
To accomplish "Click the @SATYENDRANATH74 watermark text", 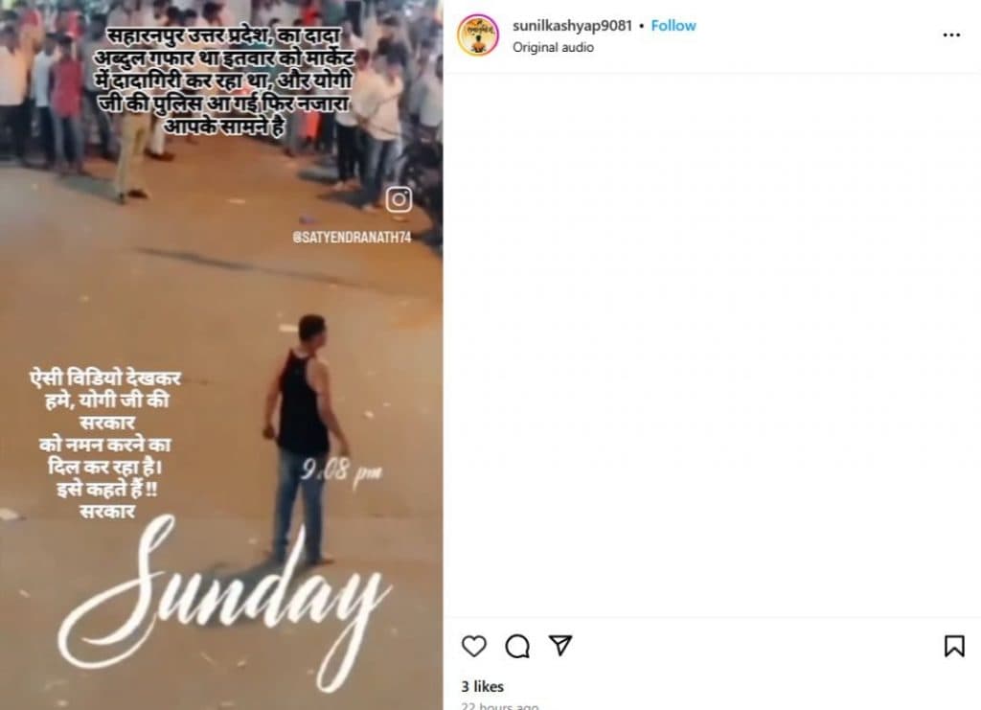I will [352, 238].
